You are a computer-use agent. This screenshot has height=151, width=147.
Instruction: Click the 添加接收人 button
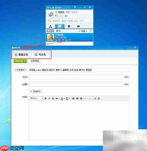[x=21, y=70]
